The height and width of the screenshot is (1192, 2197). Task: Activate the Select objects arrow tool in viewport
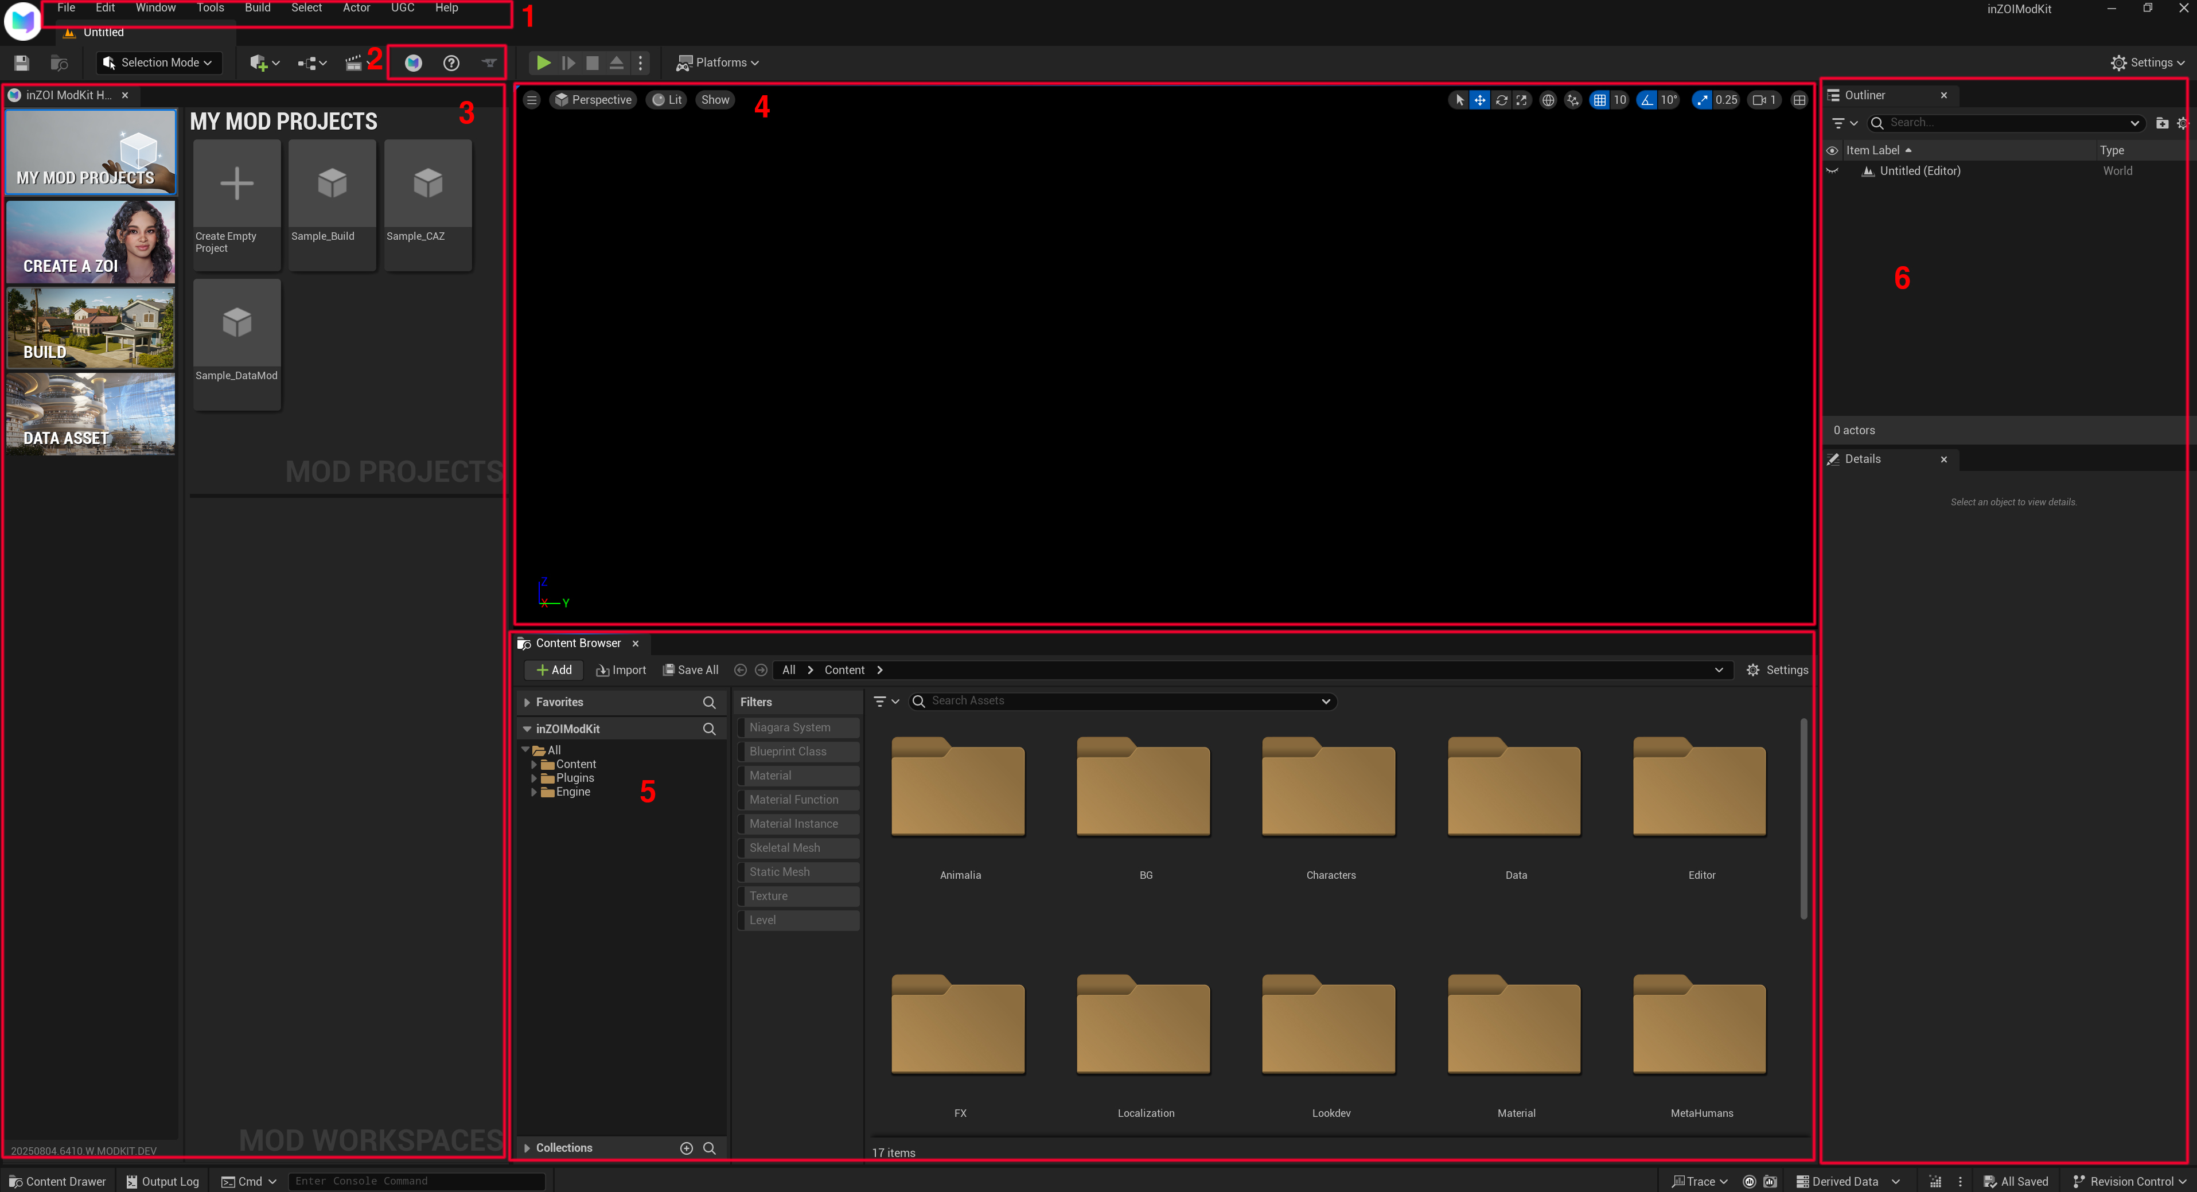click(1459, 100)
